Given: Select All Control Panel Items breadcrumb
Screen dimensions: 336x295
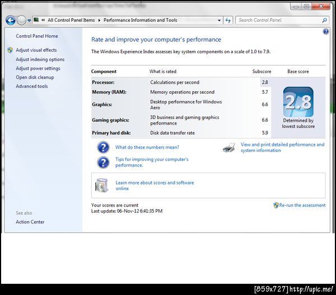Looking at the screenshot, I should (71, 20).
